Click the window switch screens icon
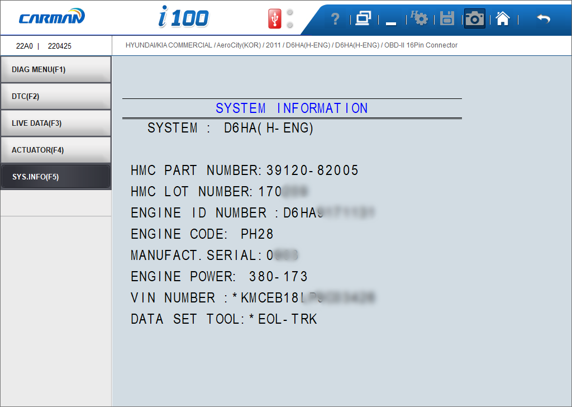Image resolution: width=572 pixels, height=407 pixels. pyautogui.click(x=363, y=18)
